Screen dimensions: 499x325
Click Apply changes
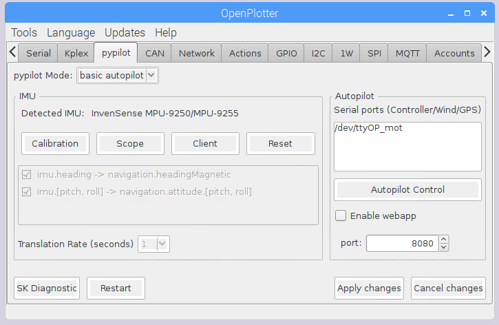pyautogui.click(x=369, y=288)
